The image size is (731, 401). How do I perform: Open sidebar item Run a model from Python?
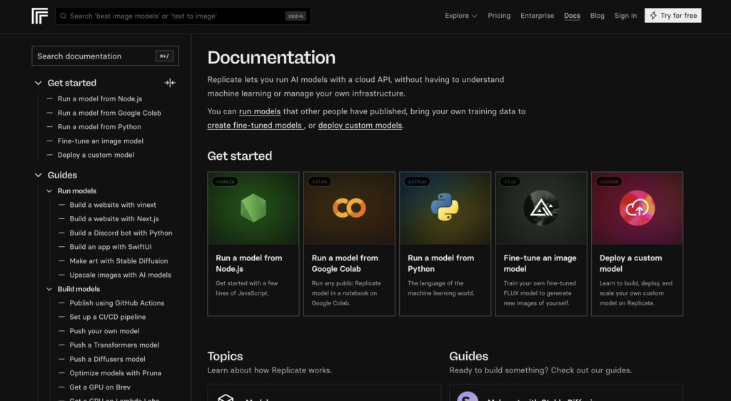pos(99,127)
